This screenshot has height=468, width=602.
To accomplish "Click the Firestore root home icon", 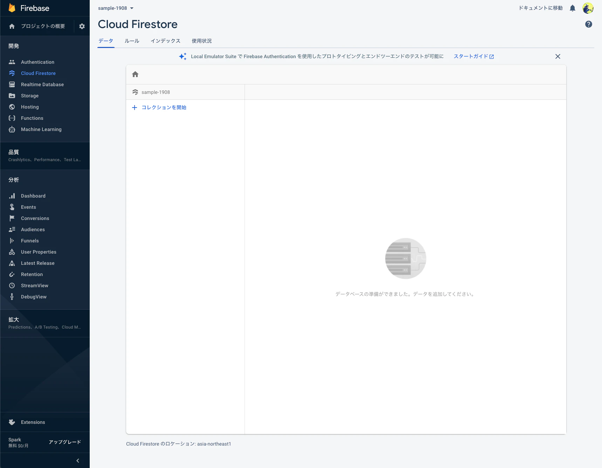I will coord(135,74).
